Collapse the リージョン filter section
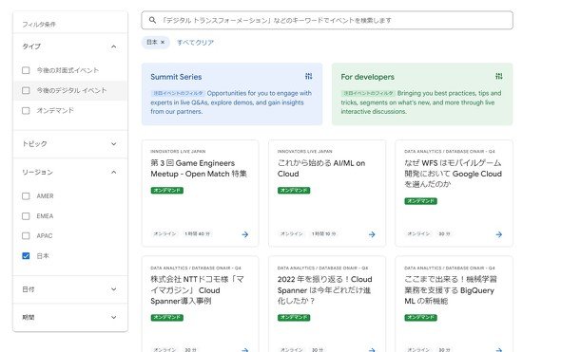Image resolution: width=561 pixels, height=352 pixels. (x=113, y=173)
